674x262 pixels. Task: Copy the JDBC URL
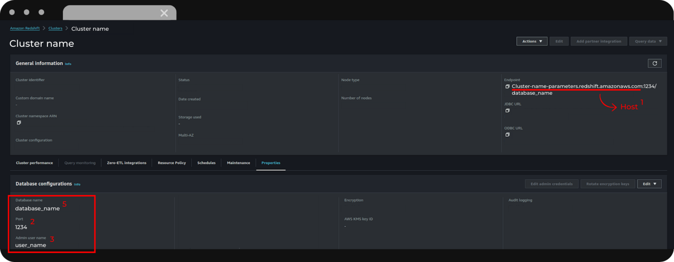(x=507, y=111)
